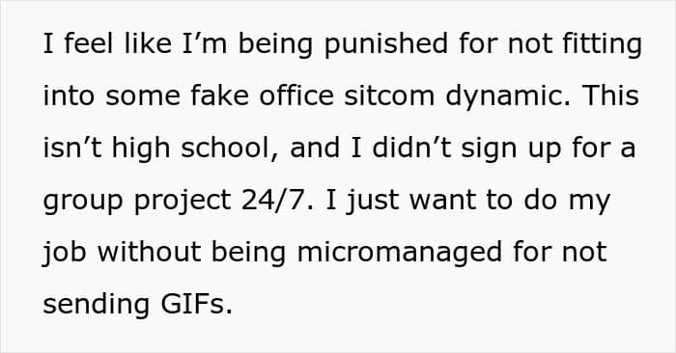Click the word "dynamic" in second line
The width and height of the screenshot is (676, 353).
point(507,97)
